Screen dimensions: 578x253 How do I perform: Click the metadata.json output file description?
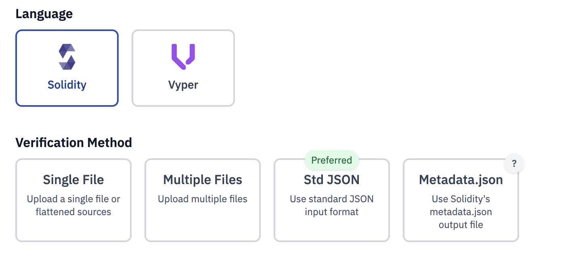click(461, 212)
